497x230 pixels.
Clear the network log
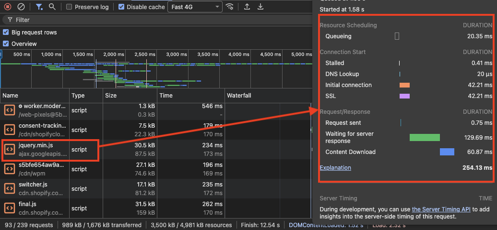coord(21,7)
